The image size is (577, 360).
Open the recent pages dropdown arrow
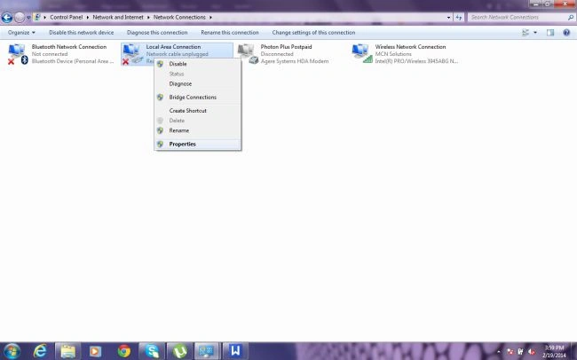click(x=28, y=18)
